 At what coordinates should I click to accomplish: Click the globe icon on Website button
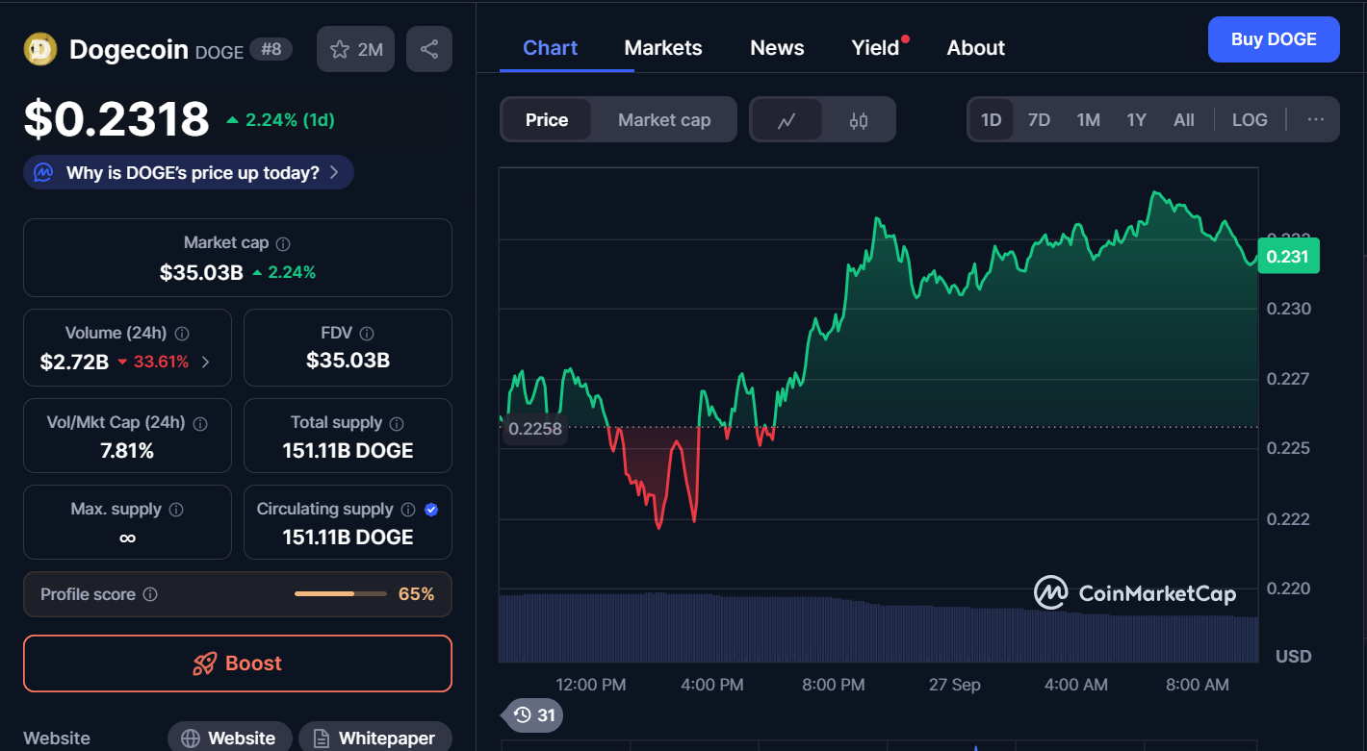pyautogui.click(x=191, y=738)
